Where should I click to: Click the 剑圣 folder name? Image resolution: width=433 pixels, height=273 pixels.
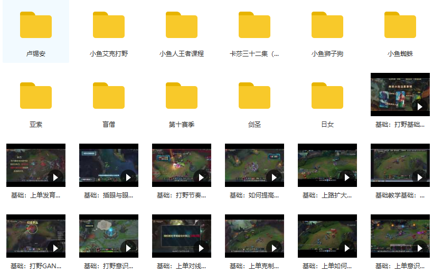click(255, 125)
